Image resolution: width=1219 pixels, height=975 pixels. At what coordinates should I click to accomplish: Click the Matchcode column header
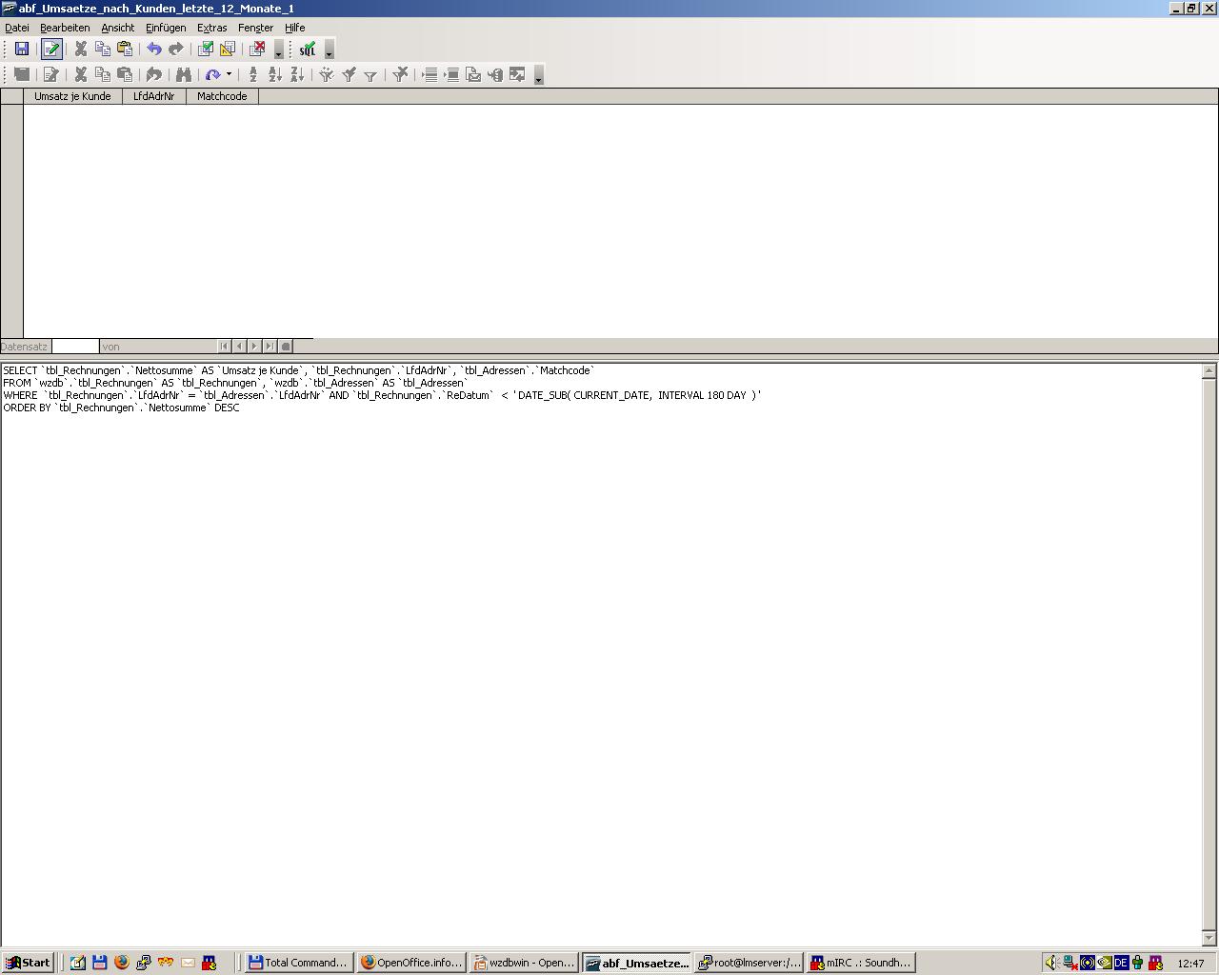(222, 96)
